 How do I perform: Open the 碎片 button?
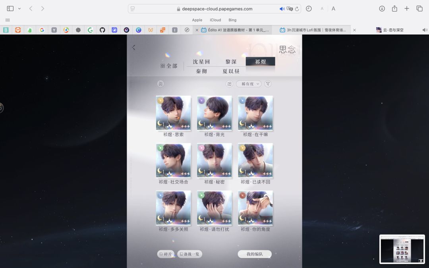[x=166, y=254]
